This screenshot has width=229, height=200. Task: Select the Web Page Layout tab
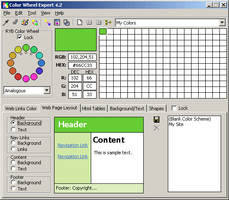[60, 108]
